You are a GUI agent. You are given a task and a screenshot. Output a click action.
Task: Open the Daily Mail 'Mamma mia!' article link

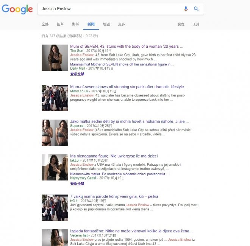(122, 64)
